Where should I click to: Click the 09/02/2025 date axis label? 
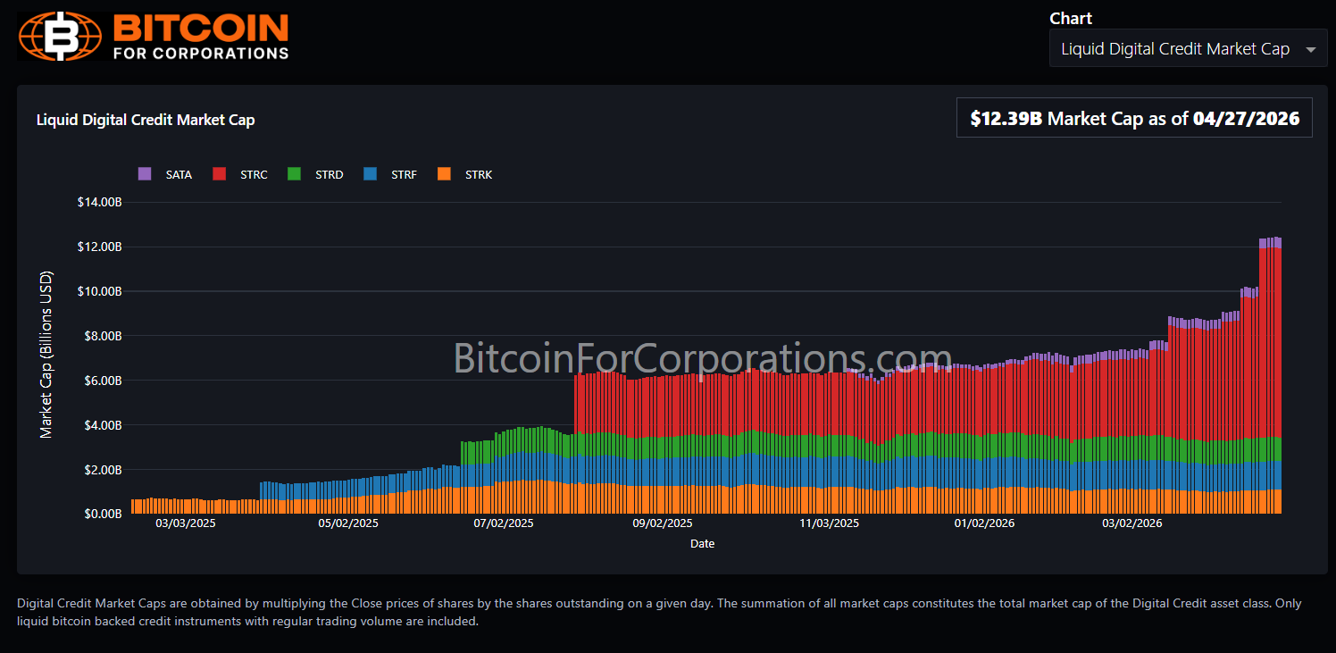click(662, 523)
